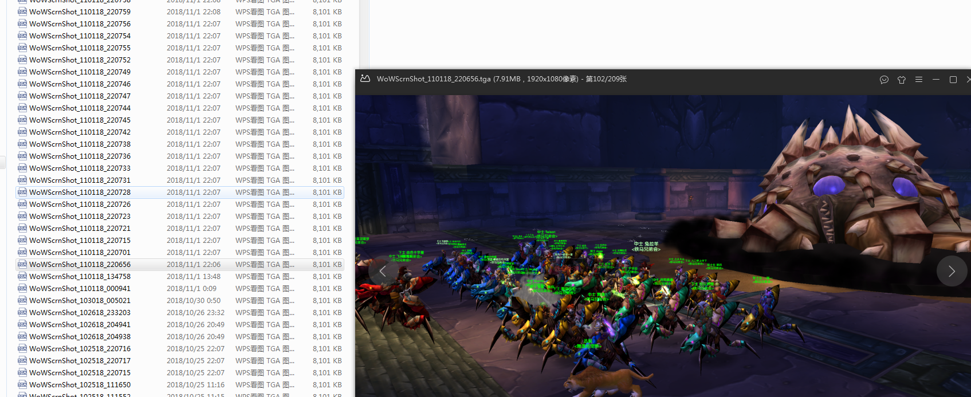Open the skin/theme shirt icon
This screenshot has height=397, width=971.
(902, 80)
